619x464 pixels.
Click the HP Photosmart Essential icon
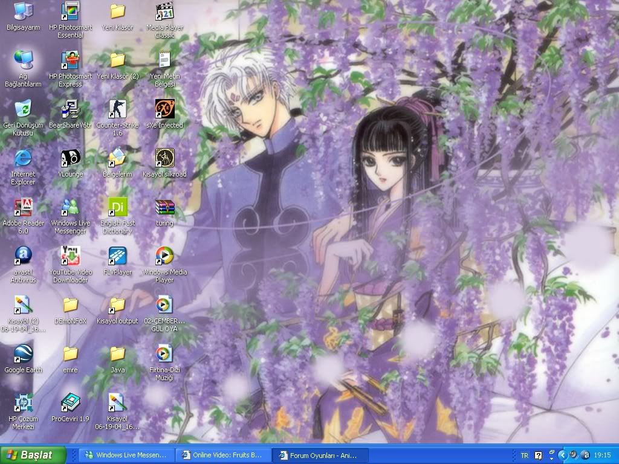click(70, 20)
